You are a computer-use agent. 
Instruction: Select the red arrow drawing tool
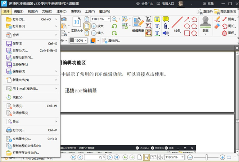(187, 19)
